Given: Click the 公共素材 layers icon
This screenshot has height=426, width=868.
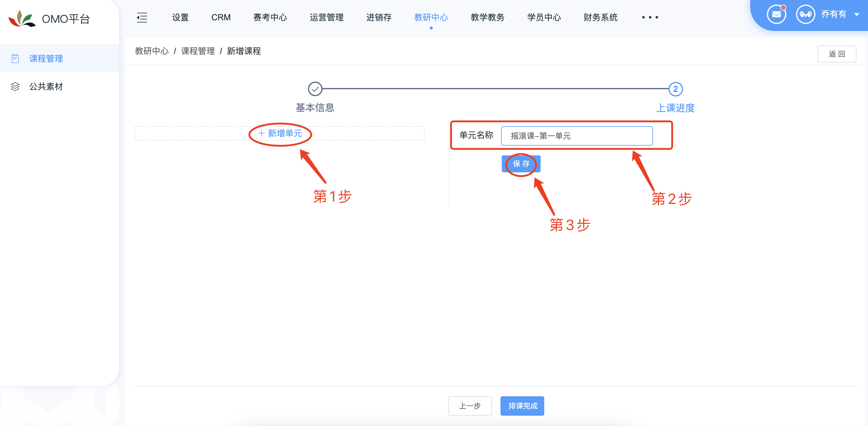Looking at the screenshot, I should point(15,86).
